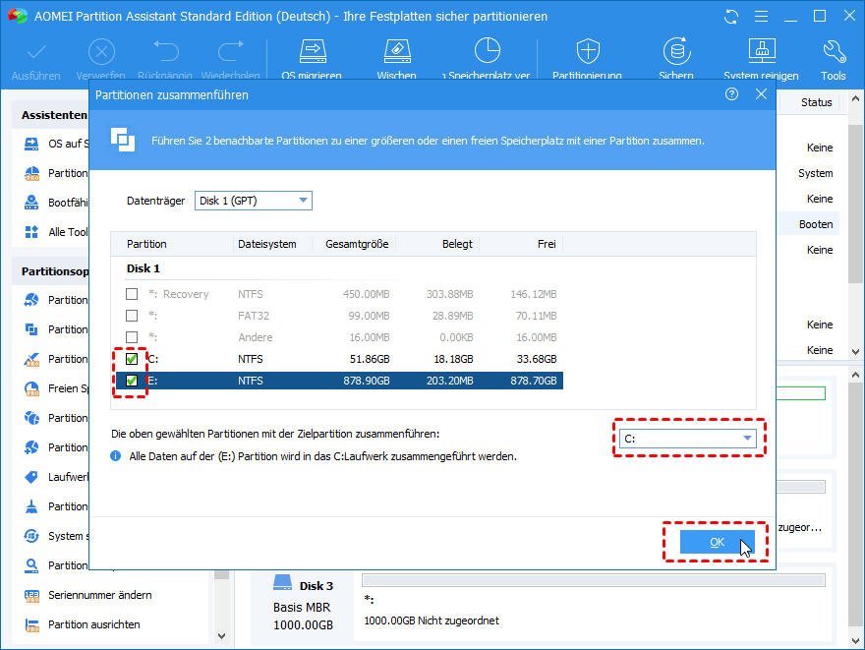Click the Freien Speicher sidebar icon
865x650 pixels.
(31, 388)
